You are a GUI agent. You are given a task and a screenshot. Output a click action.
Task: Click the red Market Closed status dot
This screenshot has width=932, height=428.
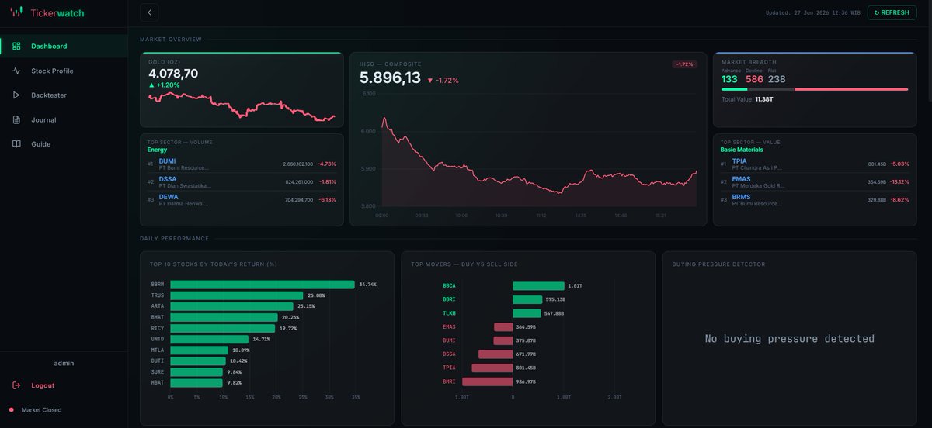point(11,409)
